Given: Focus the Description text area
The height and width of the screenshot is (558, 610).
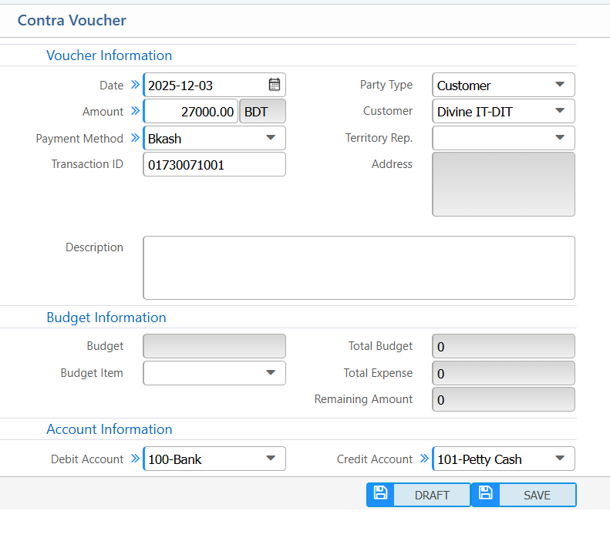Looking at the screenshot, I should coord(359,267).
